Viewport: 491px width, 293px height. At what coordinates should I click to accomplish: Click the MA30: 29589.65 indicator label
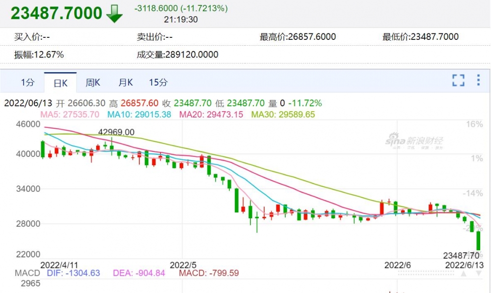point(283,115)
